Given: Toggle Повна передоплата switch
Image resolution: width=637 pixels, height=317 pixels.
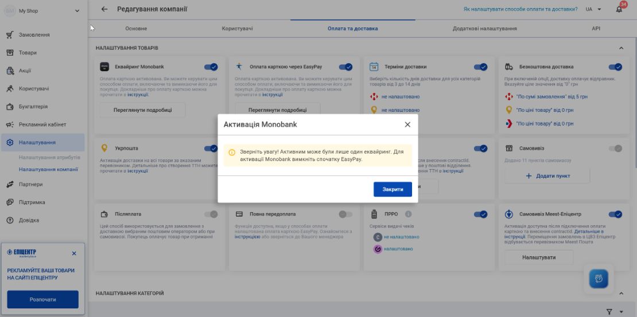Looking at the screenshot, I should (x=345, y=214).
